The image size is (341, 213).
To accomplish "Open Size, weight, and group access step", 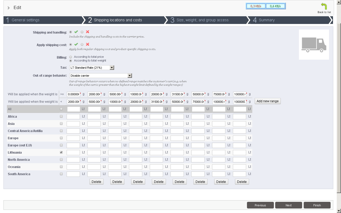I will tap(202, 20).
